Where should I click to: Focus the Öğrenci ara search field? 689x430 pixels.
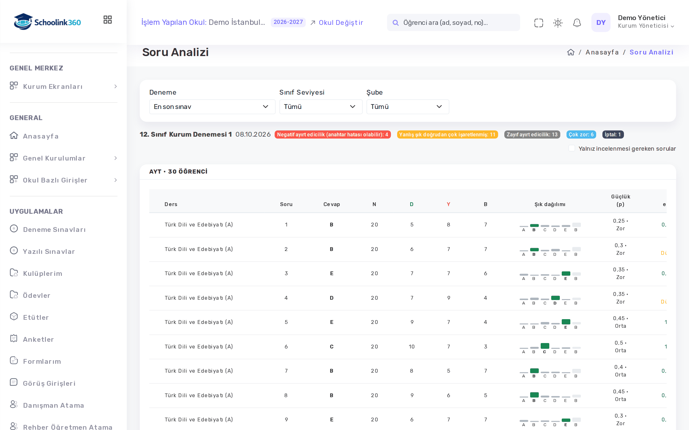(453, 23)
